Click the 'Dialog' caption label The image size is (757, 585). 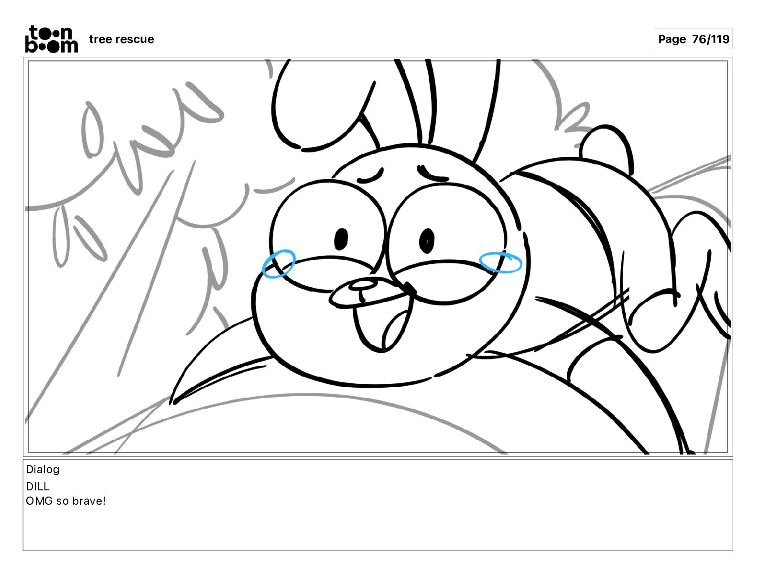click(43, 469)
